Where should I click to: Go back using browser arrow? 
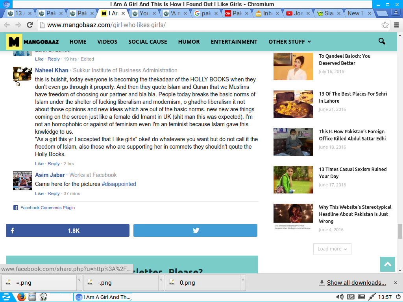[x=7, y=25]
